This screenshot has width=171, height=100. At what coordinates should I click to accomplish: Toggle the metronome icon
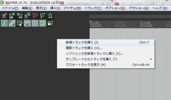(x=50, y=16)
